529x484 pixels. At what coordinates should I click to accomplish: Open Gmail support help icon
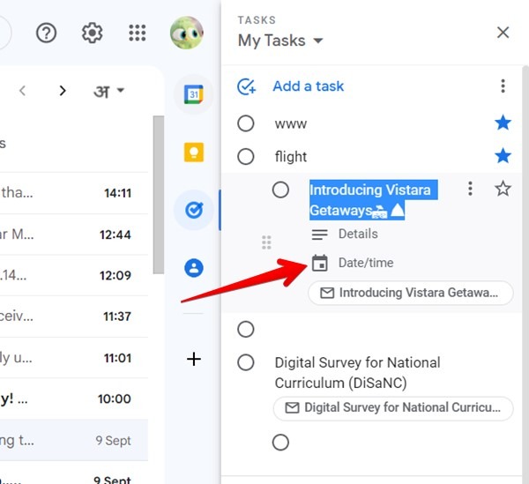point(46,33)
